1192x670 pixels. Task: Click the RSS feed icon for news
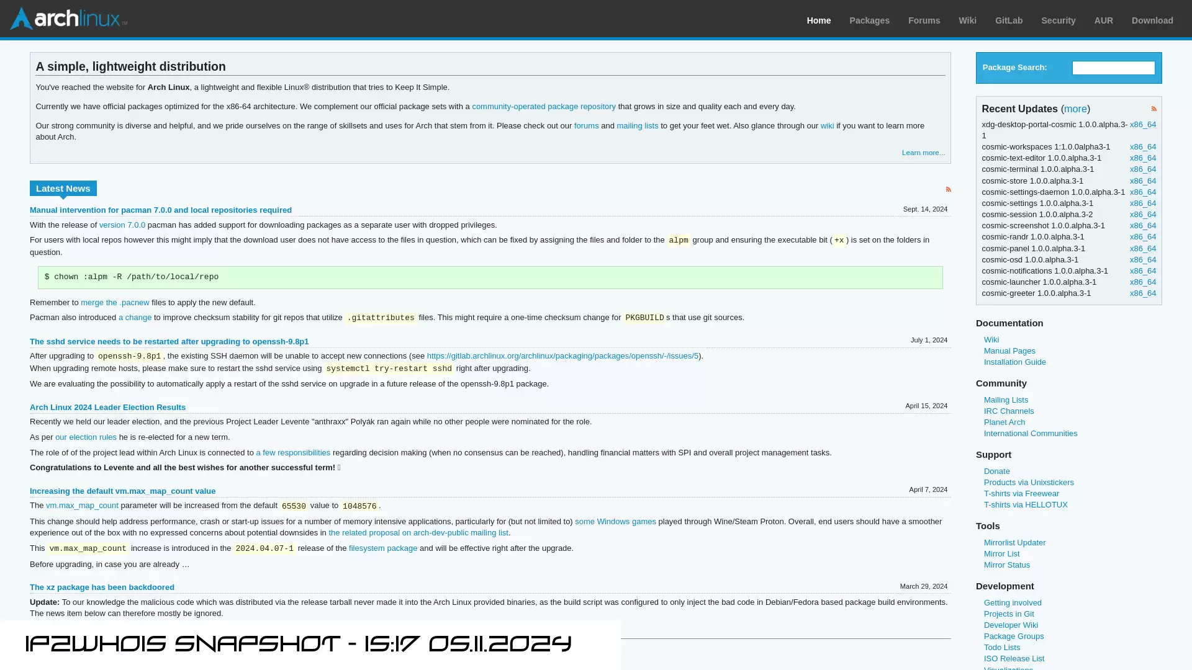pyautogui.click(x=948, y=189)
